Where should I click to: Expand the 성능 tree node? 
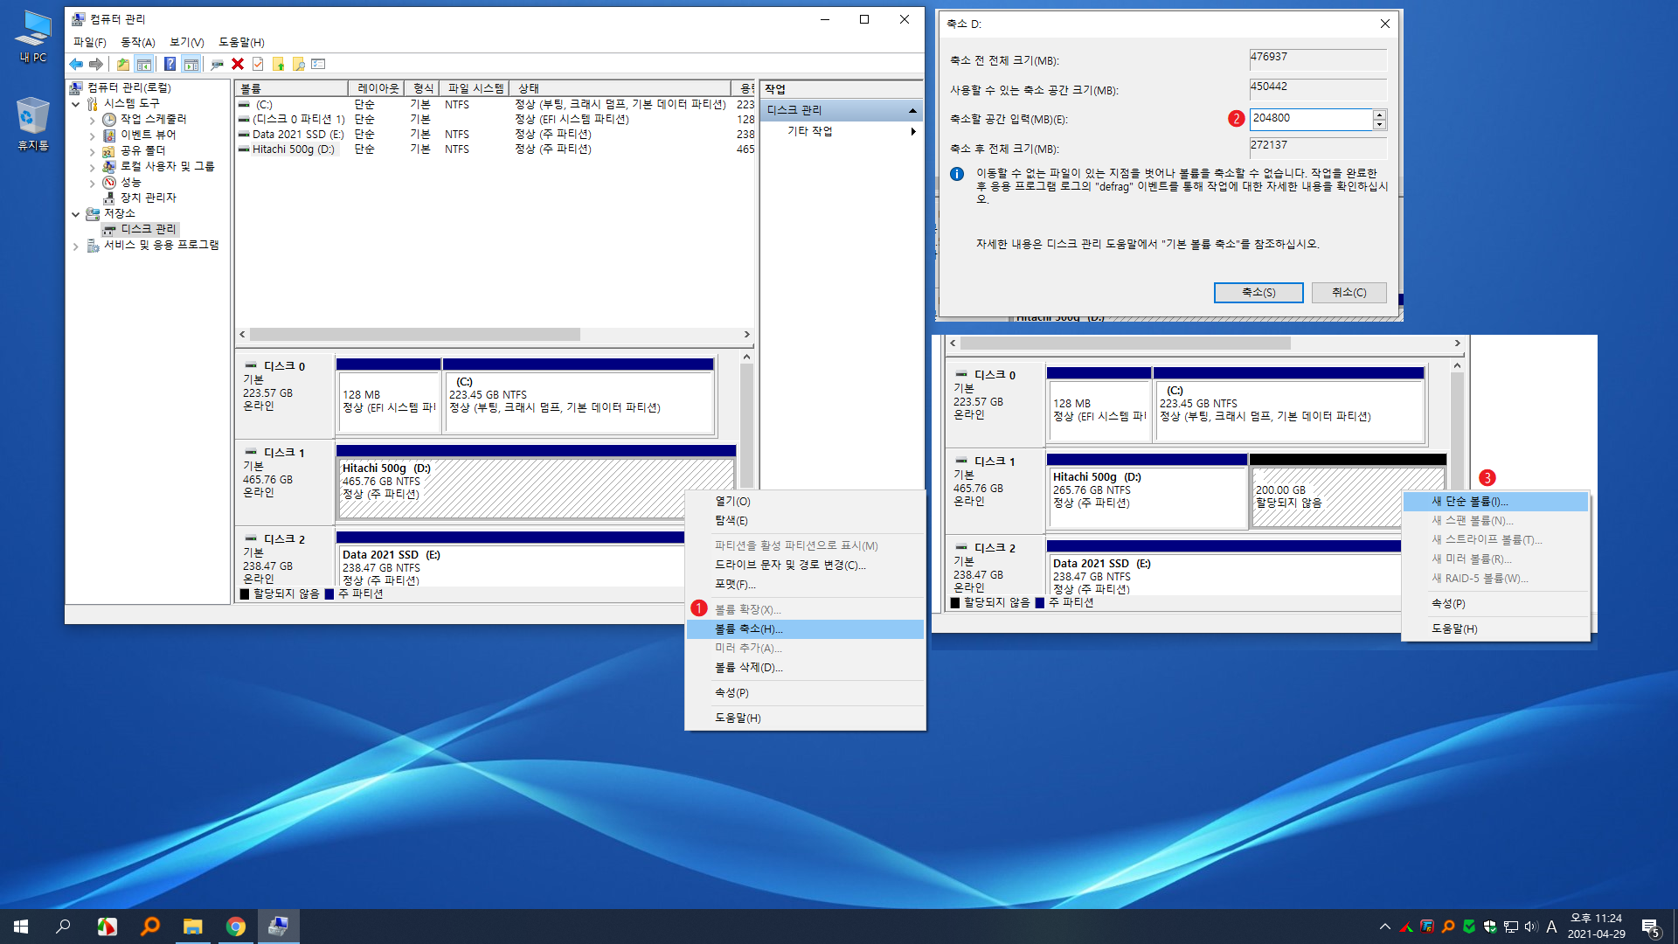click(92, 183)
